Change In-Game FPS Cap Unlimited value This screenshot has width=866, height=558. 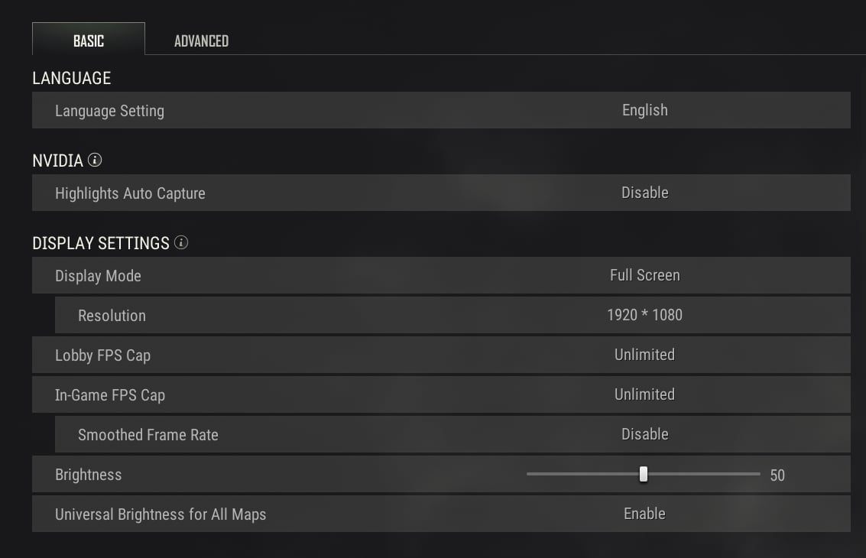tap(644, 394)
